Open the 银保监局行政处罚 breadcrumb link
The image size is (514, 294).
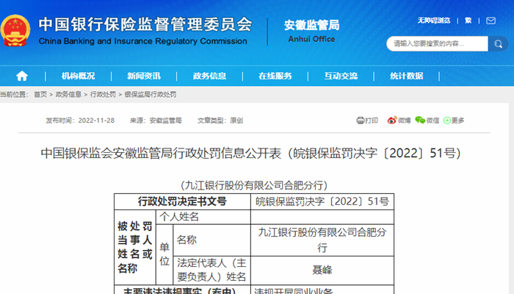[151, 95]
